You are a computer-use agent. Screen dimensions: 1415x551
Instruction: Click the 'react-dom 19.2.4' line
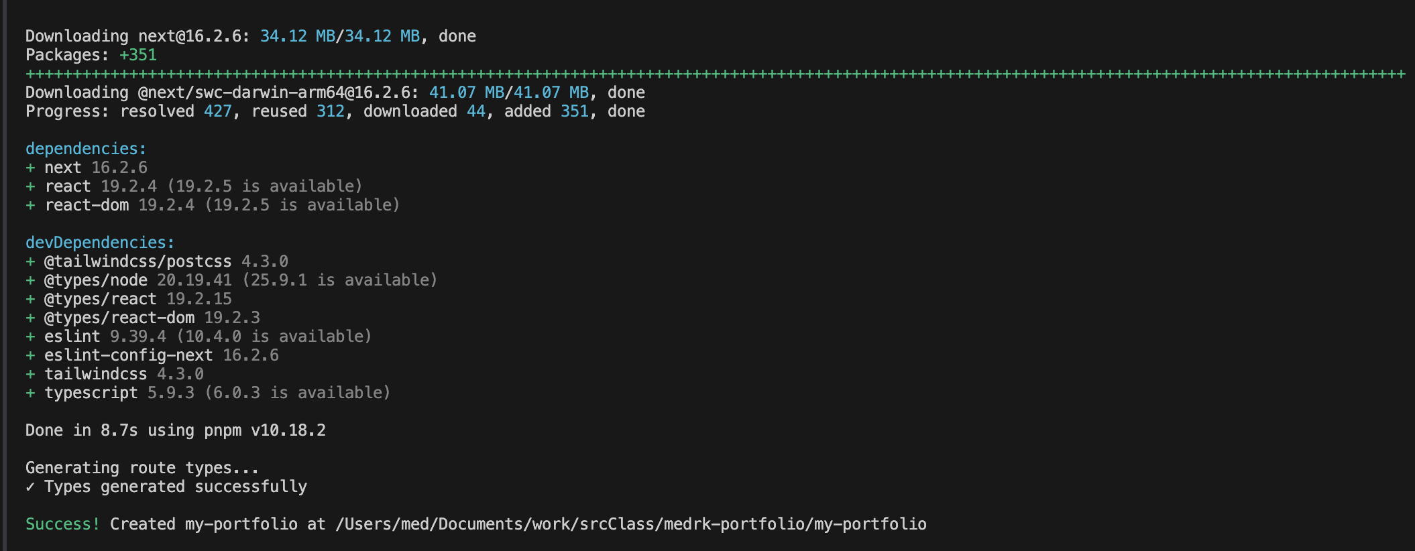(x=213, y=204)
